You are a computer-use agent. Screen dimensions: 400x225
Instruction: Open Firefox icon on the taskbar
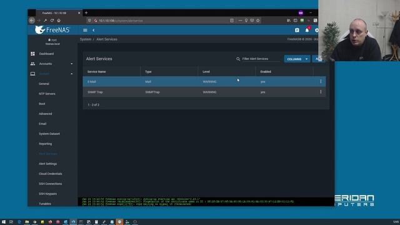tap(50, 222)
